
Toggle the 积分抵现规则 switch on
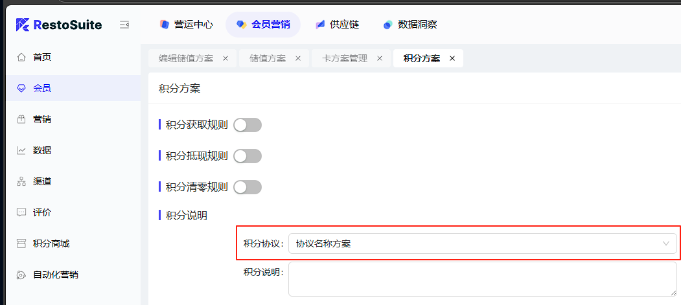tap(248, 156)
